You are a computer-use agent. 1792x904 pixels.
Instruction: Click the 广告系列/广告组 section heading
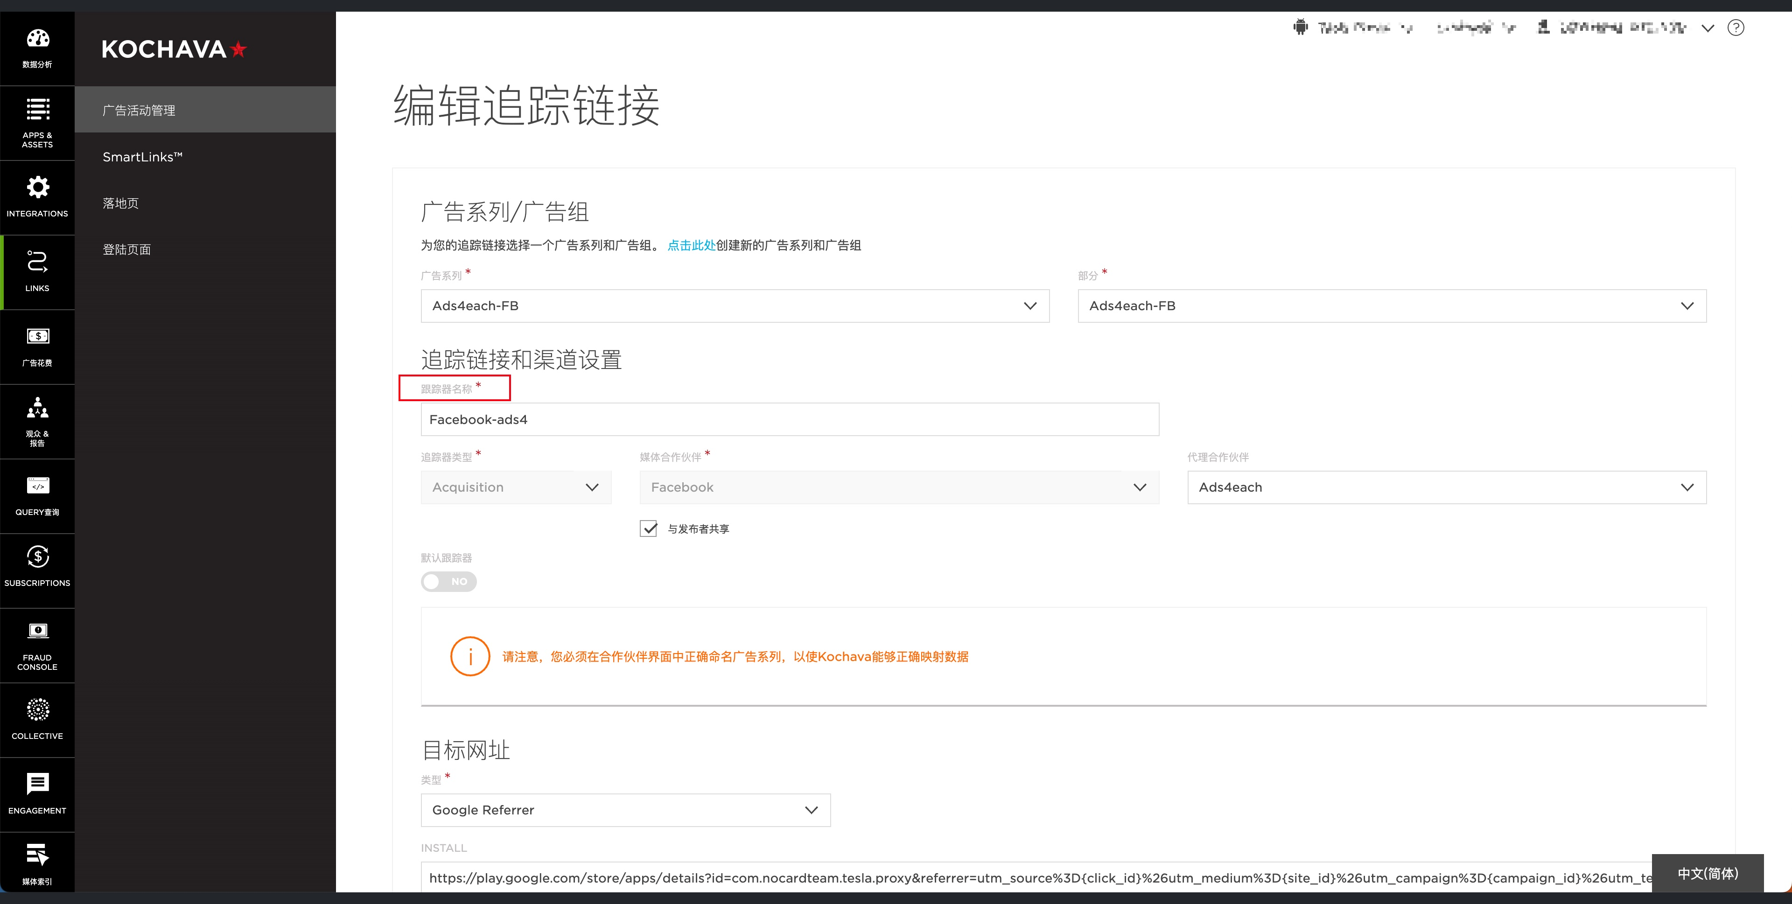point(505,211)
